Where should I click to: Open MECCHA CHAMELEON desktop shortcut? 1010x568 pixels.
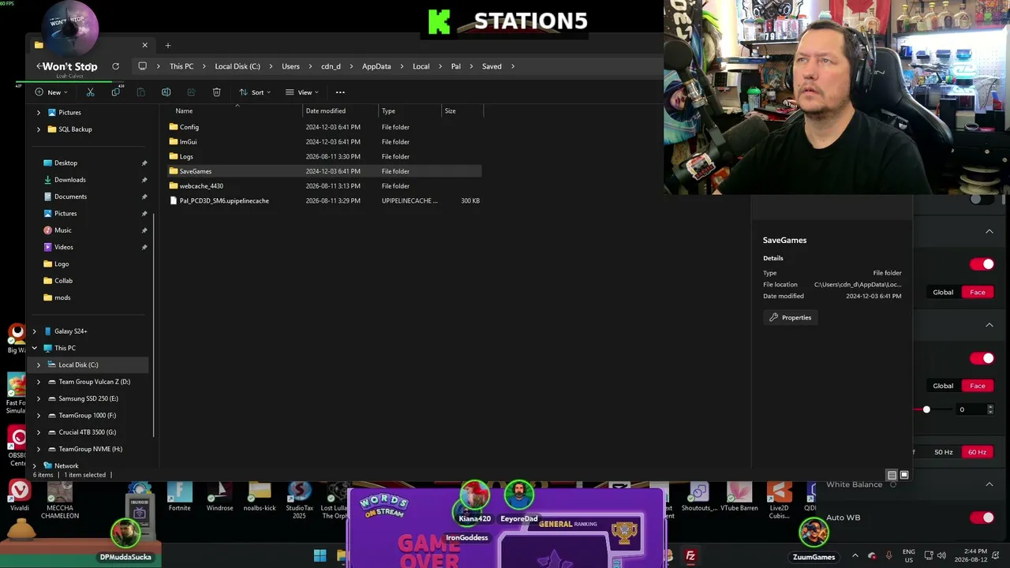pos(60,499)
